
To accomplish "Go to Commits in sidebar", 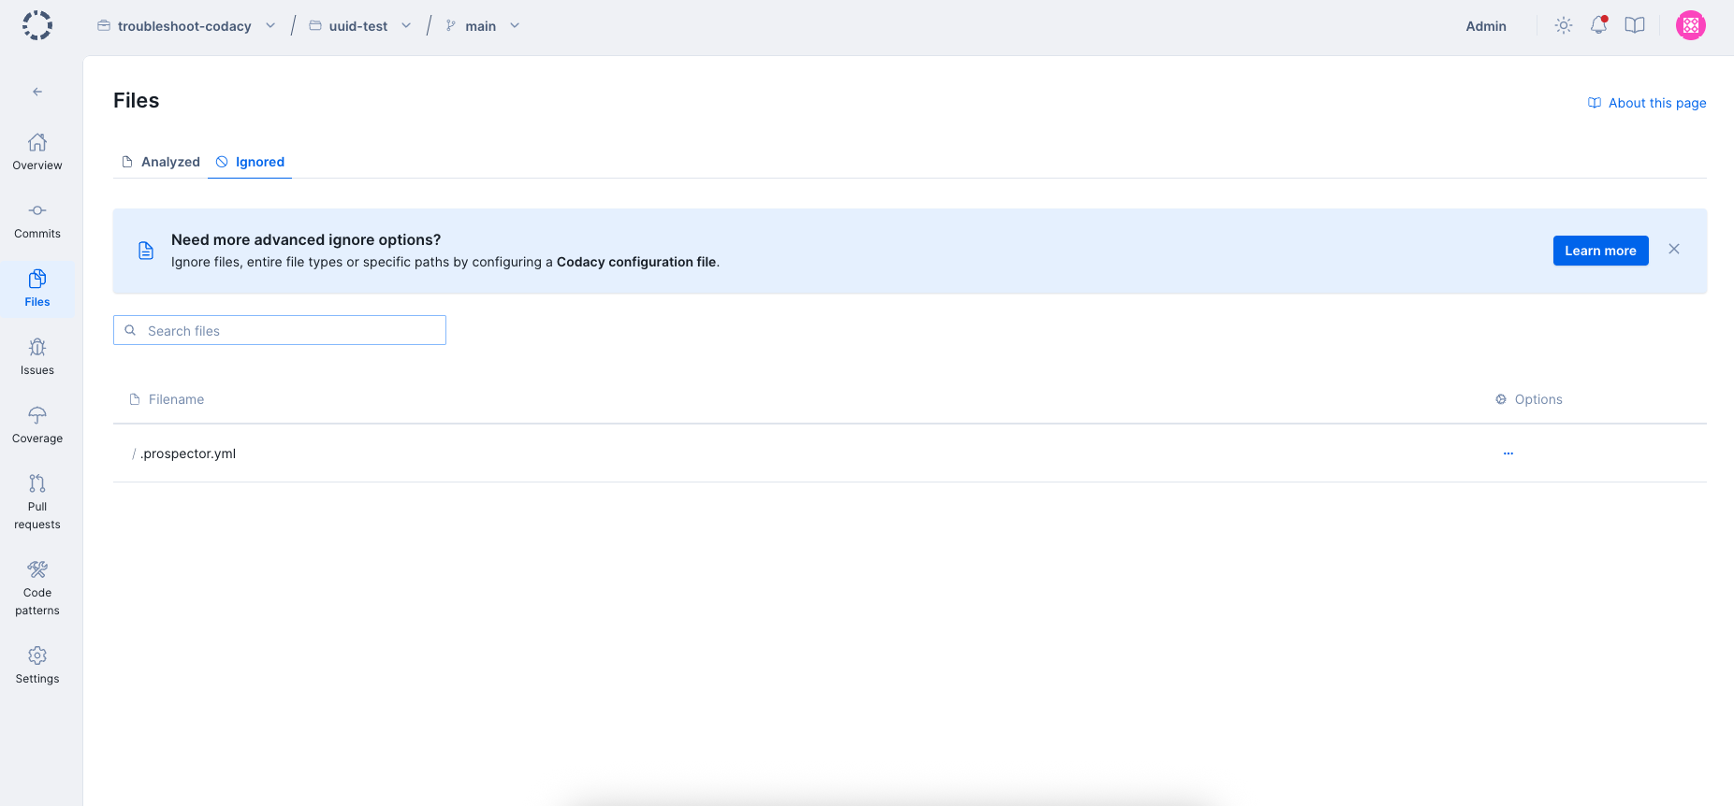I will coord(37,221).
